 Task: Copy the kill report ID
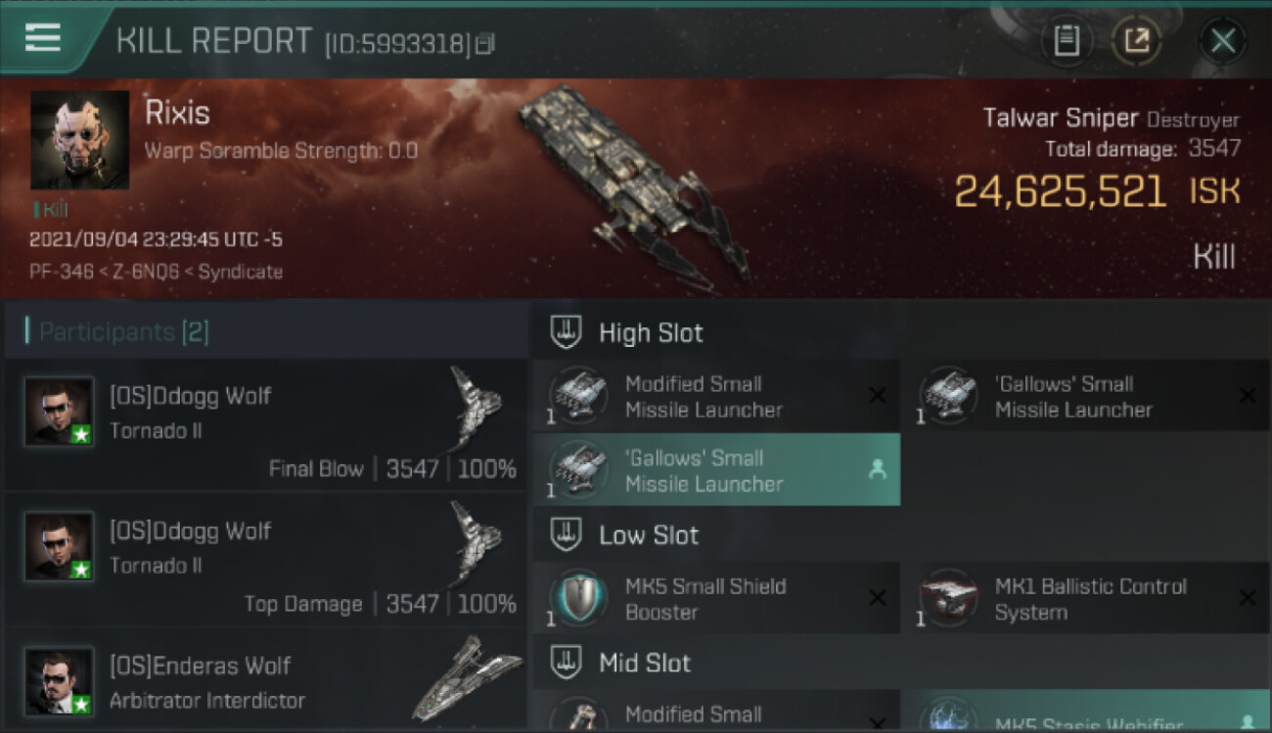[x=486, y=43]
